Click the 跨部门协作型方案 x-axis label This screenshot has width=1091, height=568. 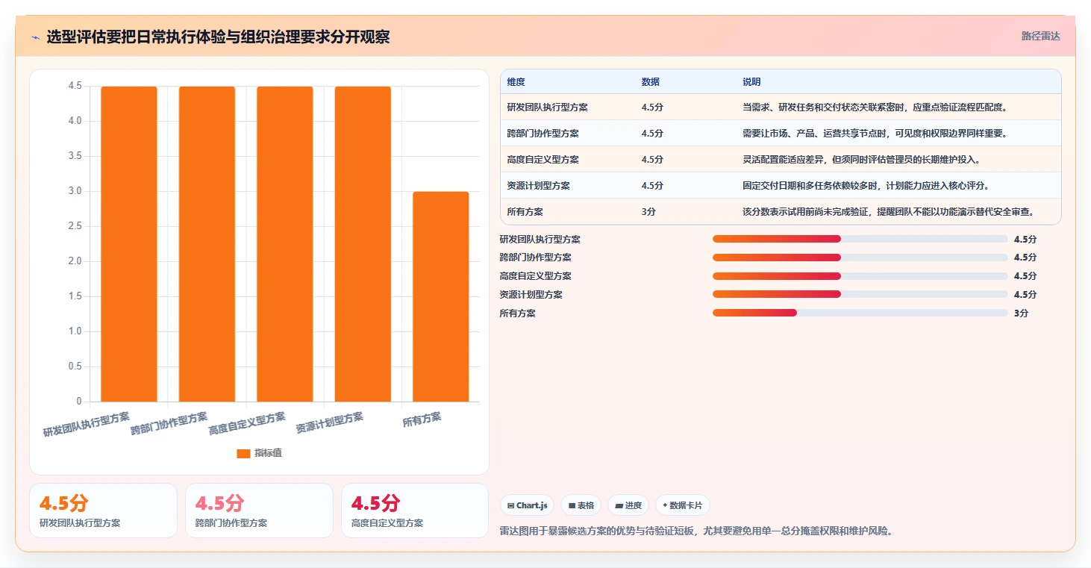169,423
